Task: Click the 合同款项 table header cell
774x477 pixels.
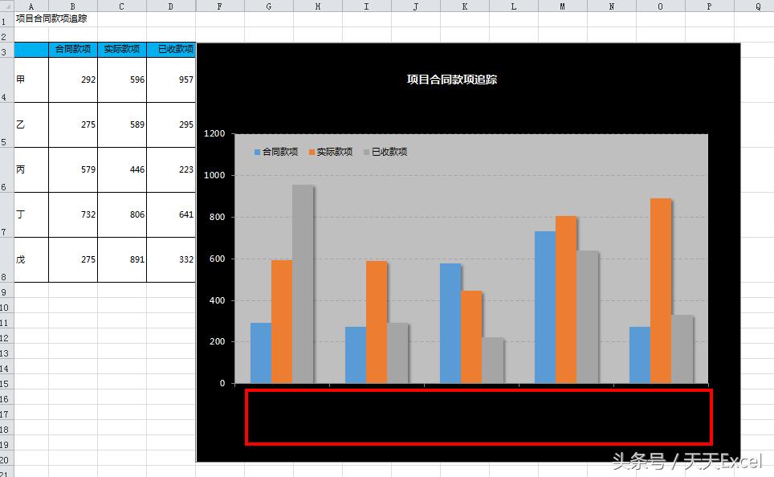Action: click(72, 48)
